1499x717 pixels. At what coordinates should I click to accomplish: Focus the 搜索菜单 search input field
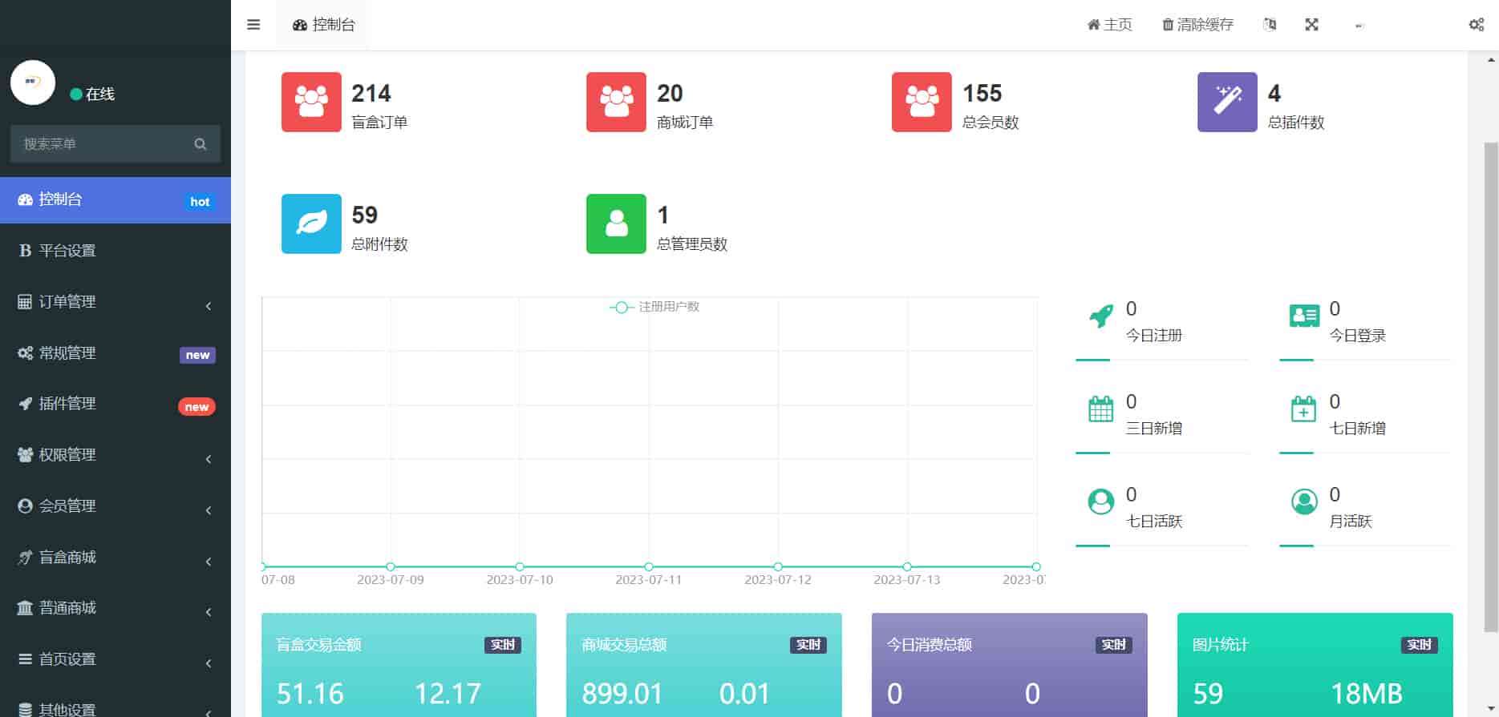[100, 144]
